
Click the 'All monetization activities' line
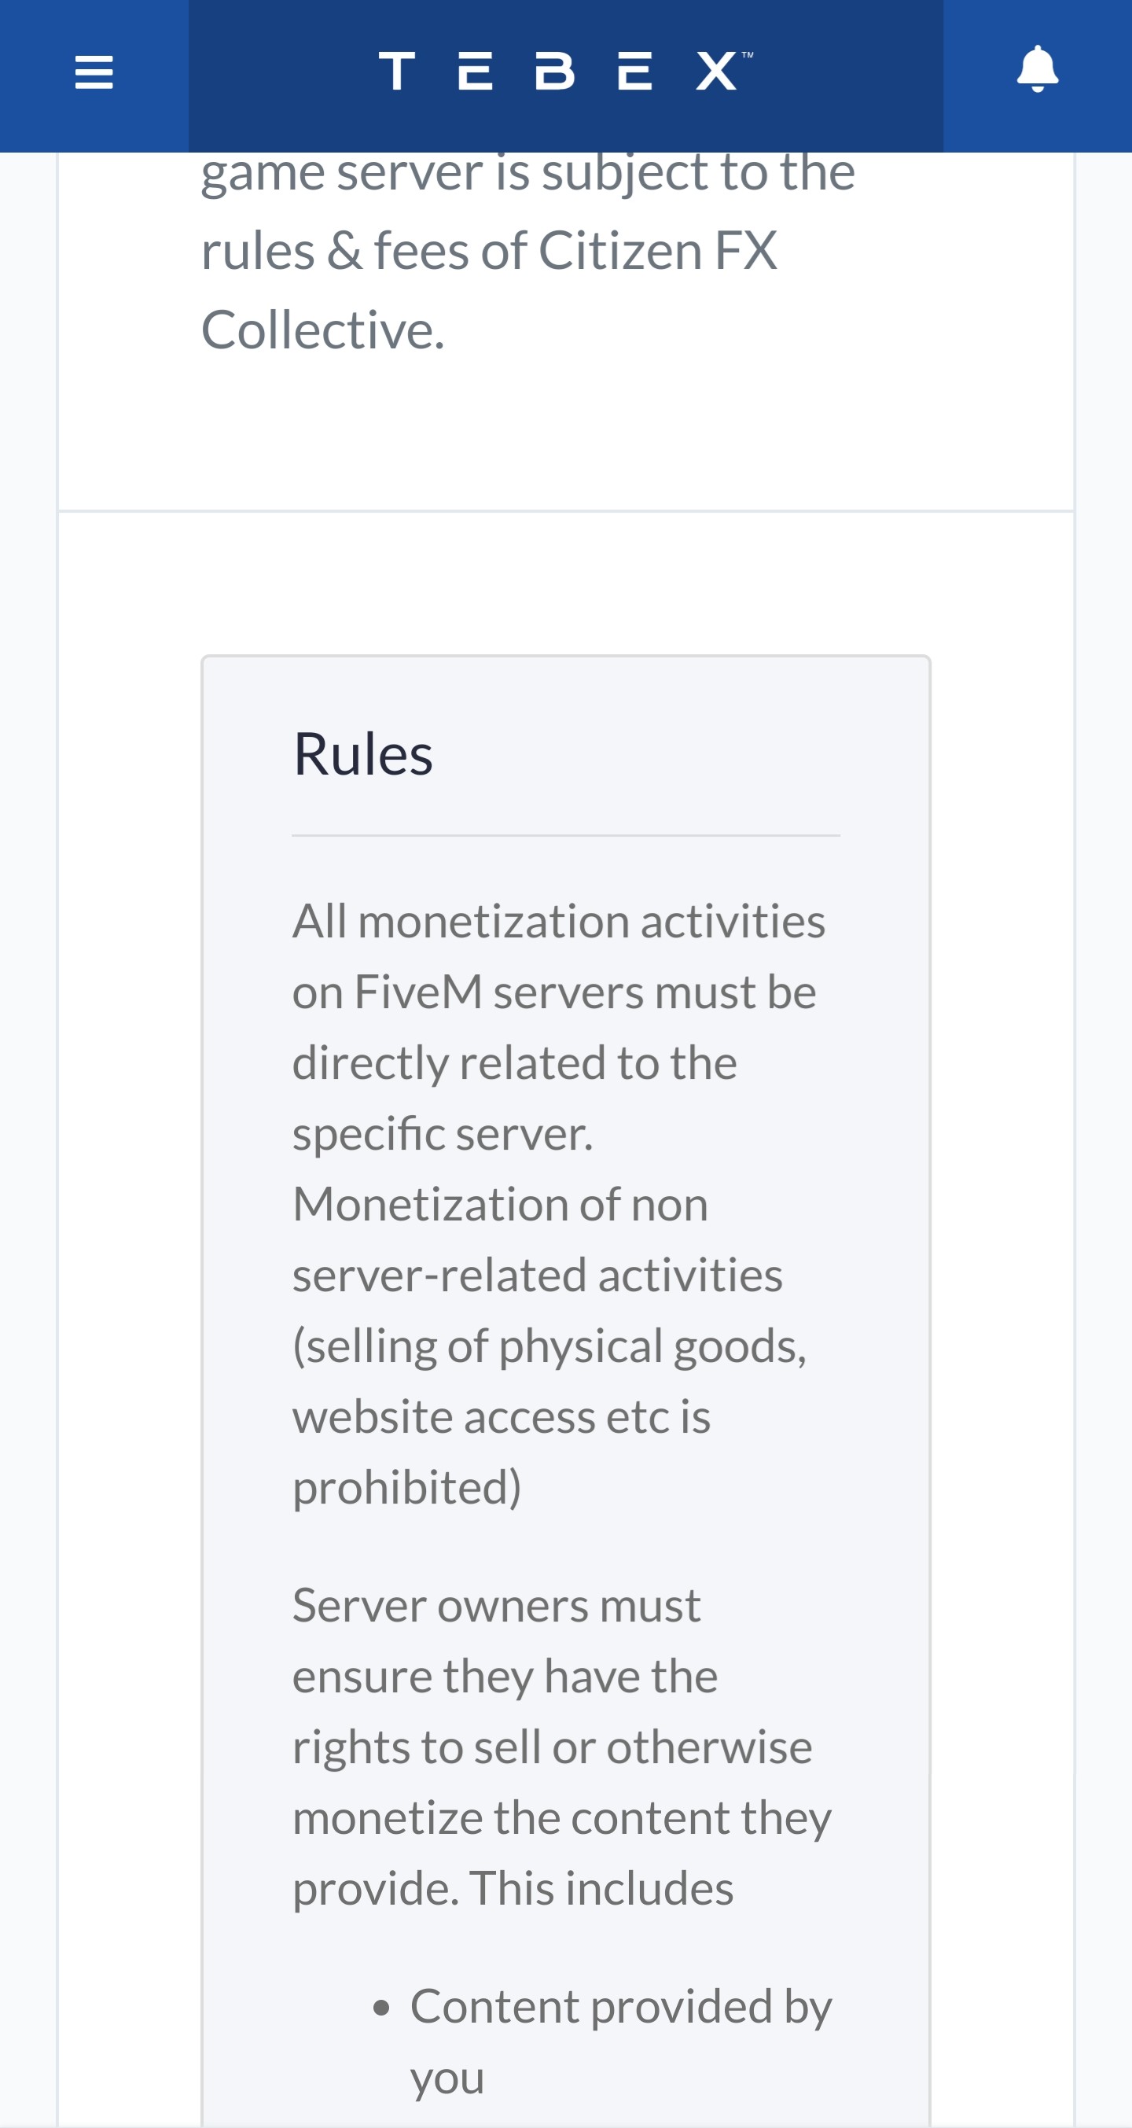pos(559,921)
